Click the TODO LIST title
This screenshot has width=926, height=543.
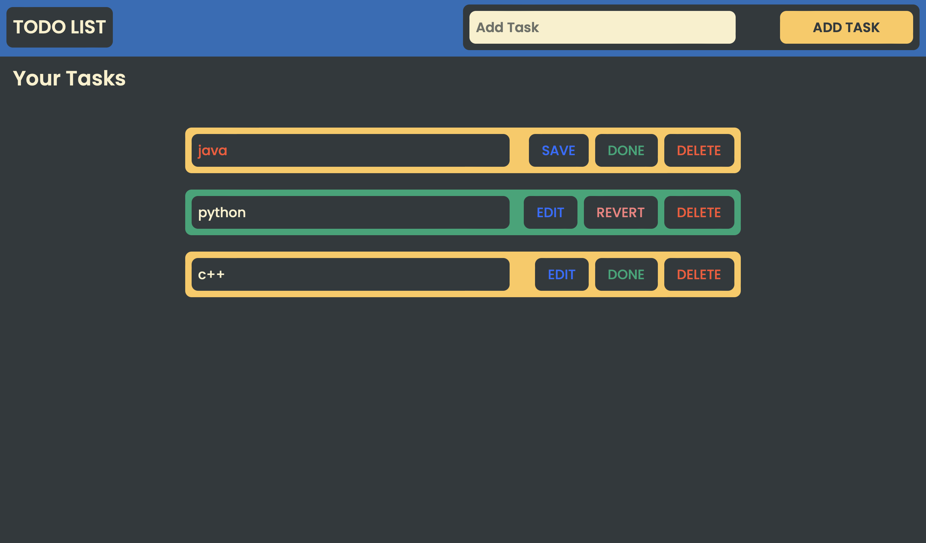tap(59, 27)
